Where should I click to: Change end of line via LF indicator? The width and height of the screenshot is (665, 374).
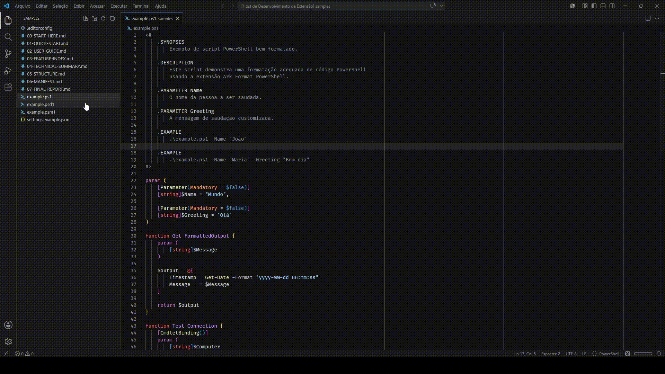click(x=584, y=354)
